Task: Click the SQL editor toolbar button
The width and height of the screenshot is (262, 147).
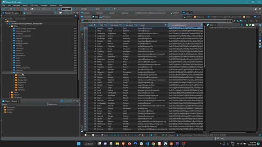Action: (24, 9)
